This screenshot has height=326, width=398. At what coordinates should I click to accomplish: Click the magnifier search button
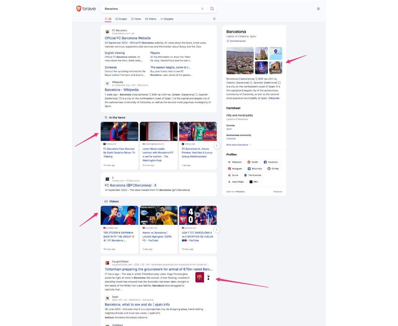[212, 9]
